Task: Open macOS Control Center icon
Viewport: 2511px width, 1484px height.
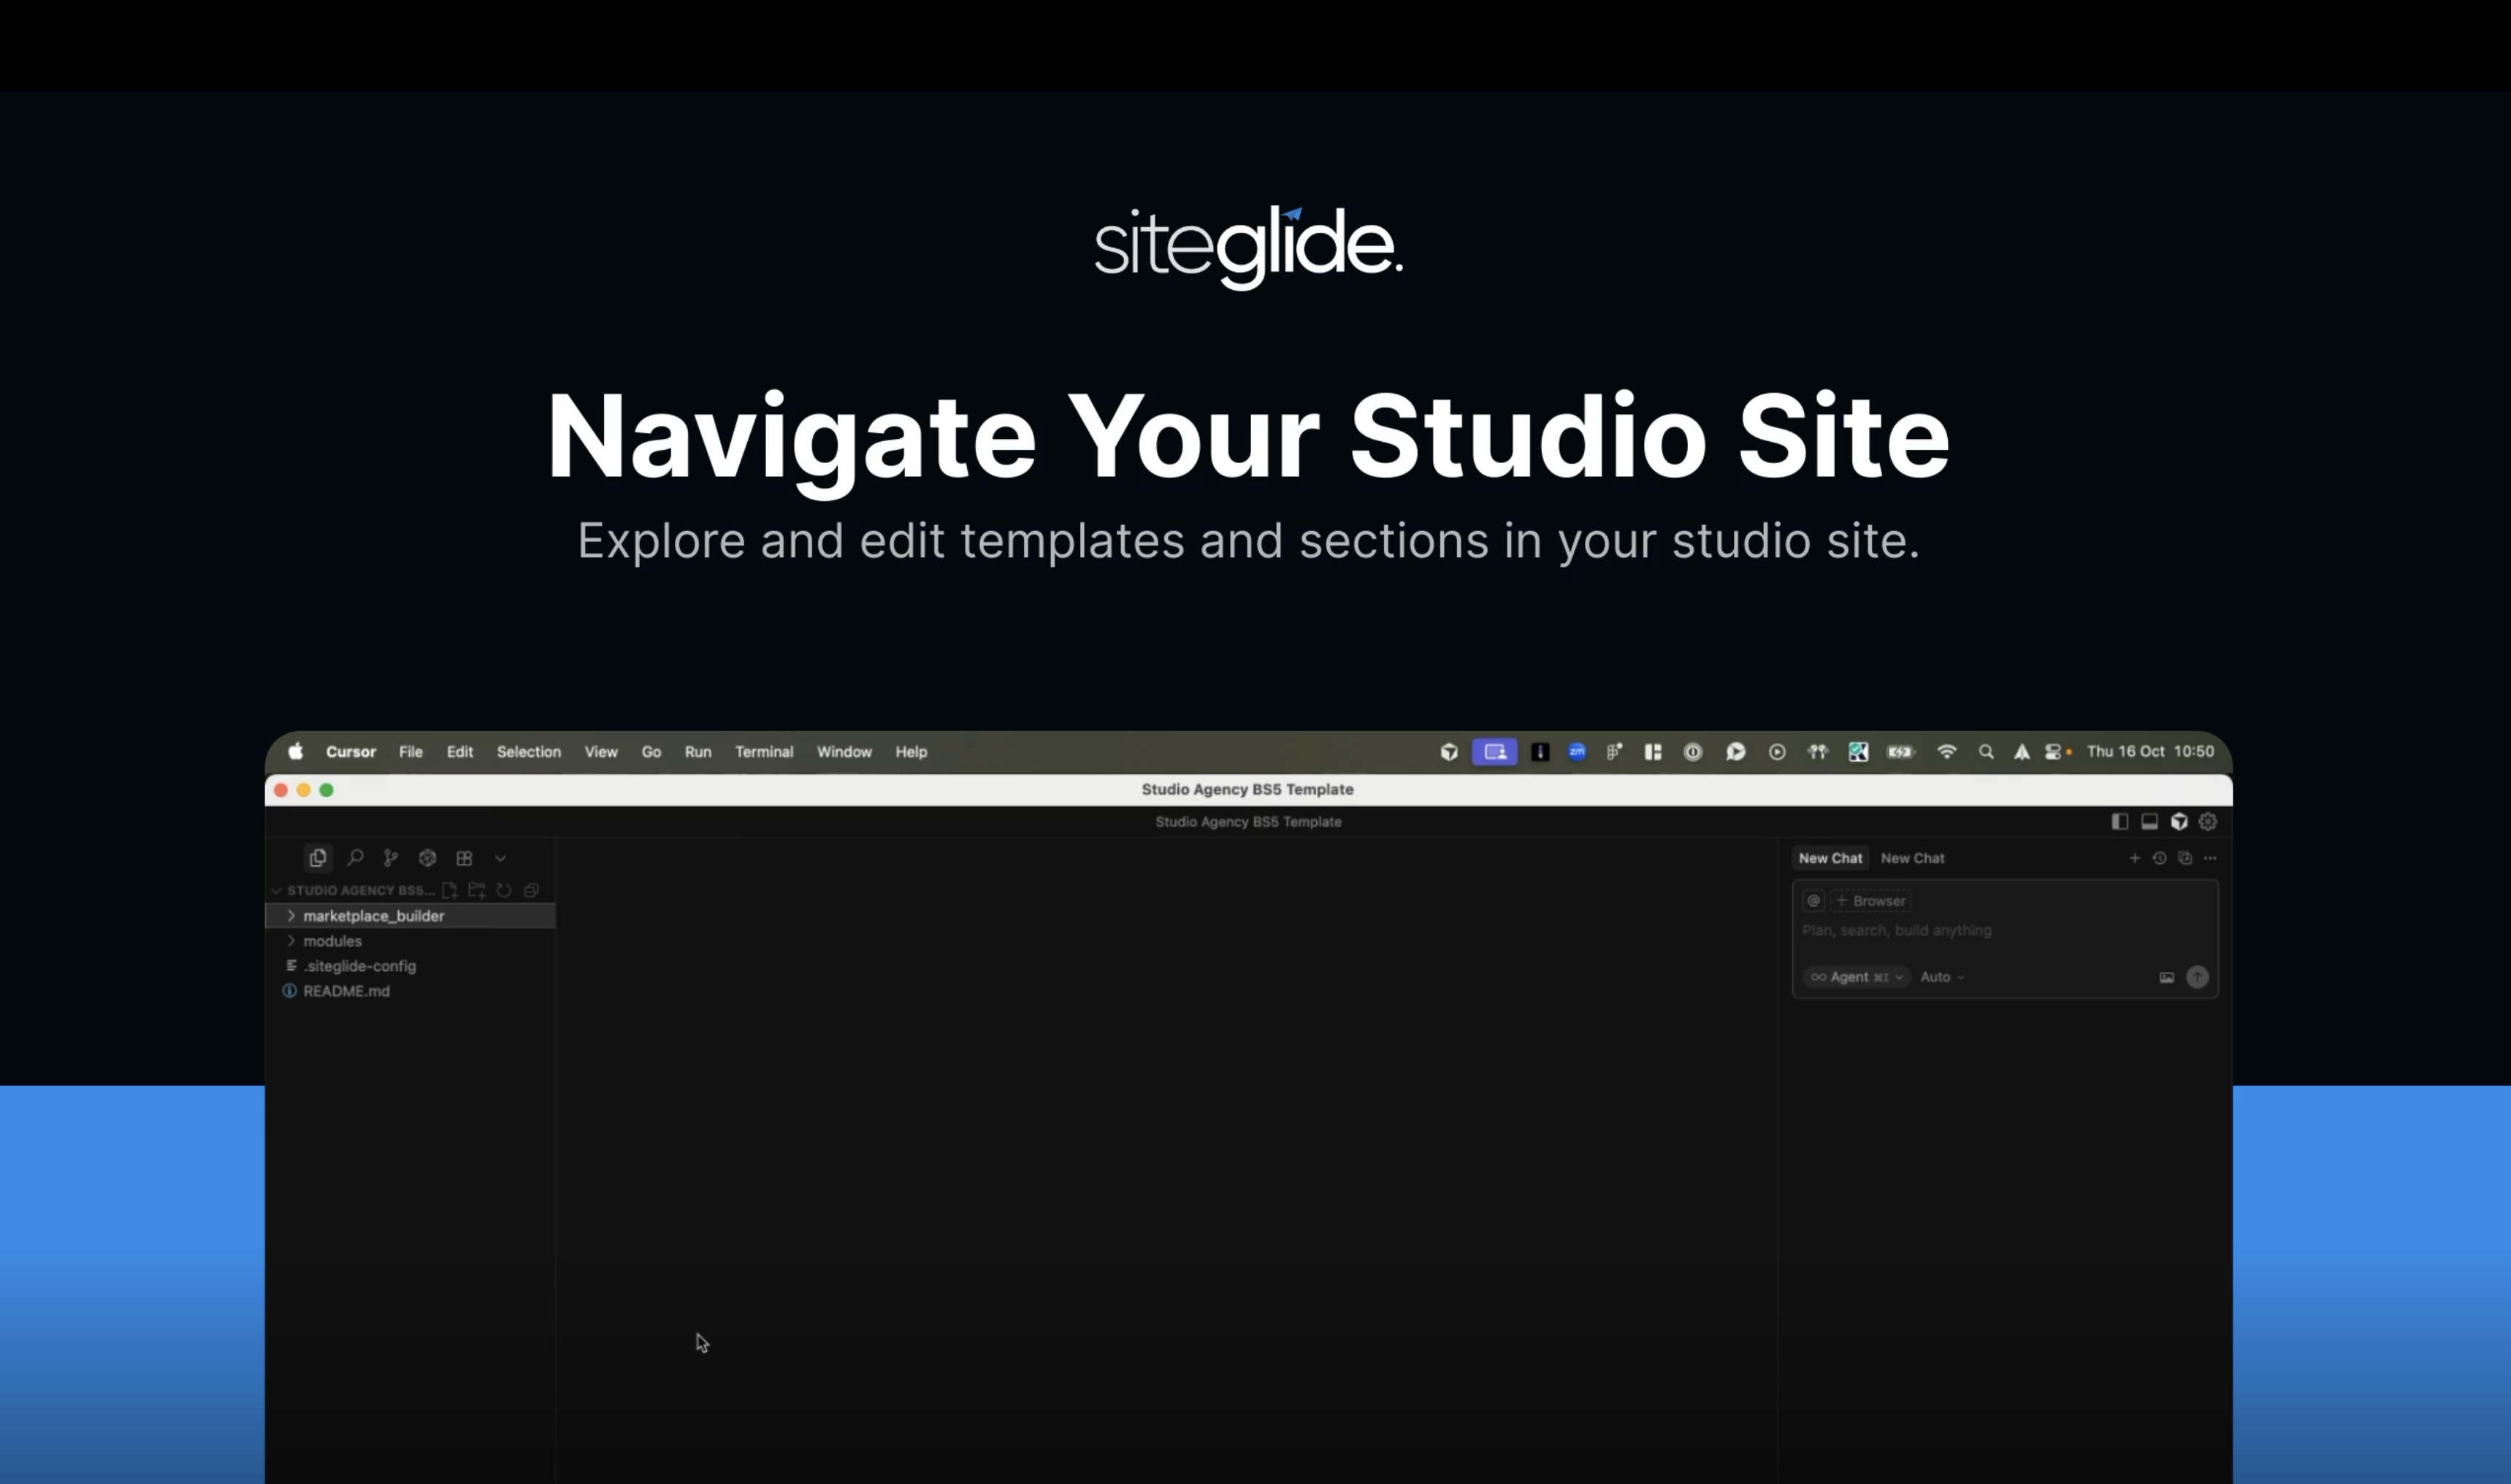Action: (x=2053, y=752)
